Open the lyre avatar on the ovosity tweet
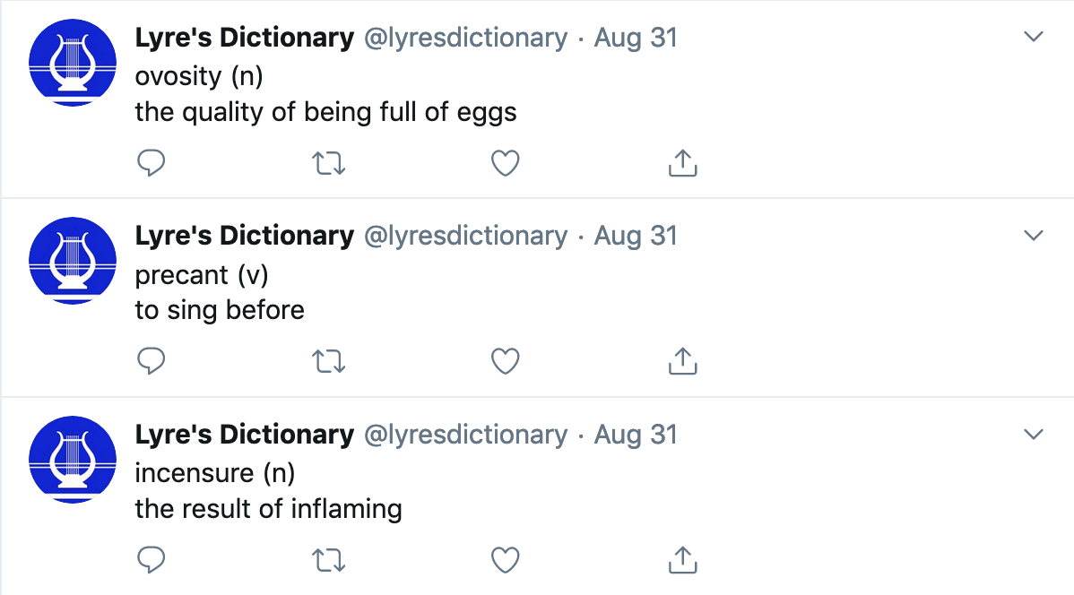The image size is (1074, 595). point(73,63)
